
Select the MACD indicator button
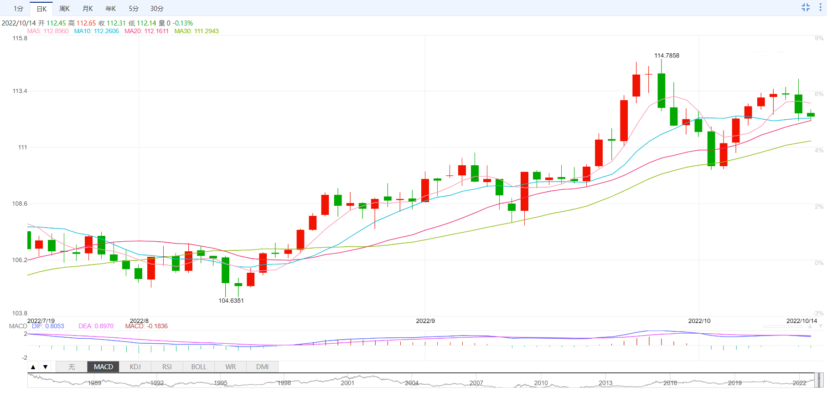[103, 367]
